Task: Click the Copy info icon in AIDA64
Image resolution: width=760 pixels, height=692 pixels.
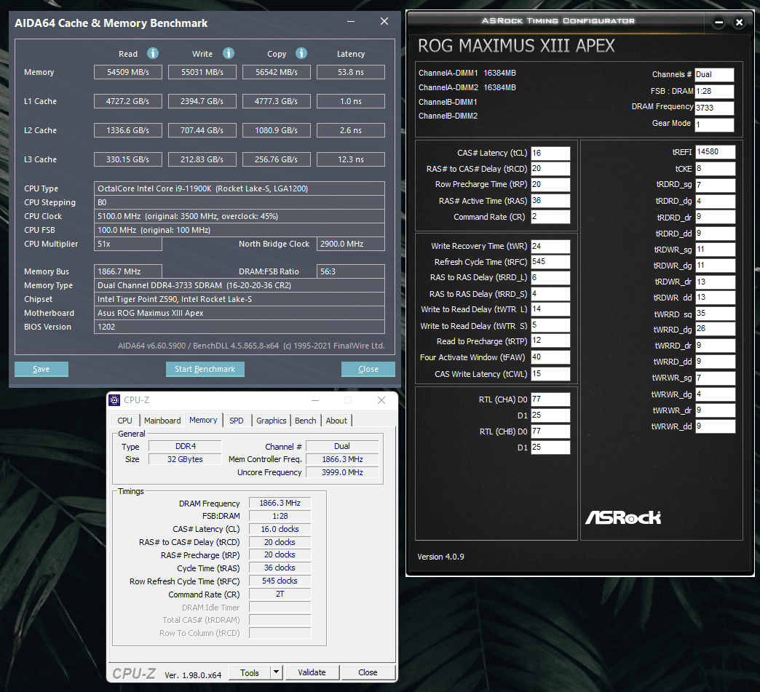Action: (x=301, y=53)
